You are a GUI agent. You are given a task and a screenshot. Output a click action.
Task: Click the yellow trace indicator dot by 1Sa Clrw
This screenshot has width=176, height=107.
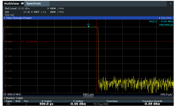pos(159,18)
